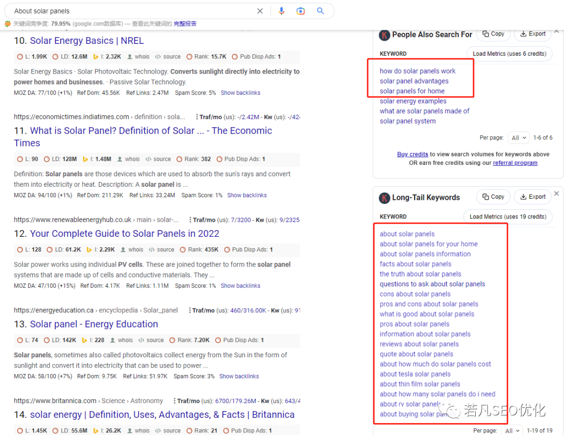Copy the Long-Tail Keywords list
Screen dimensions: 564x435
point(494,197)
